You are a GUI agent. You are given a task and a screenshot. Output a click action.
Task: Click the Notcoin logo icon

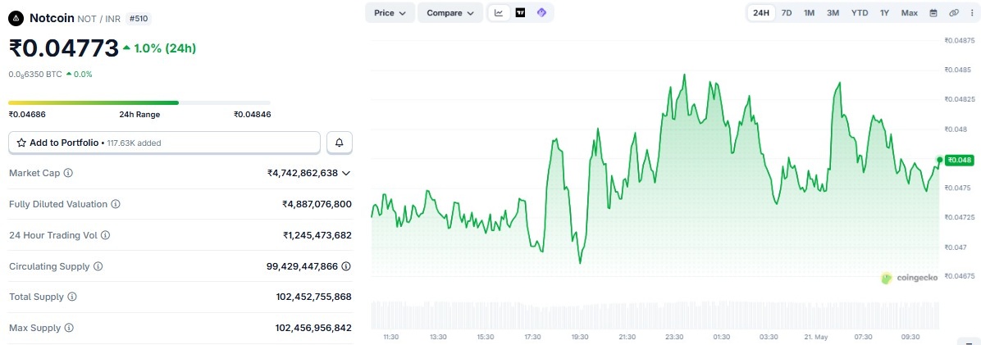pyautogui.click(x=17, y=19)
